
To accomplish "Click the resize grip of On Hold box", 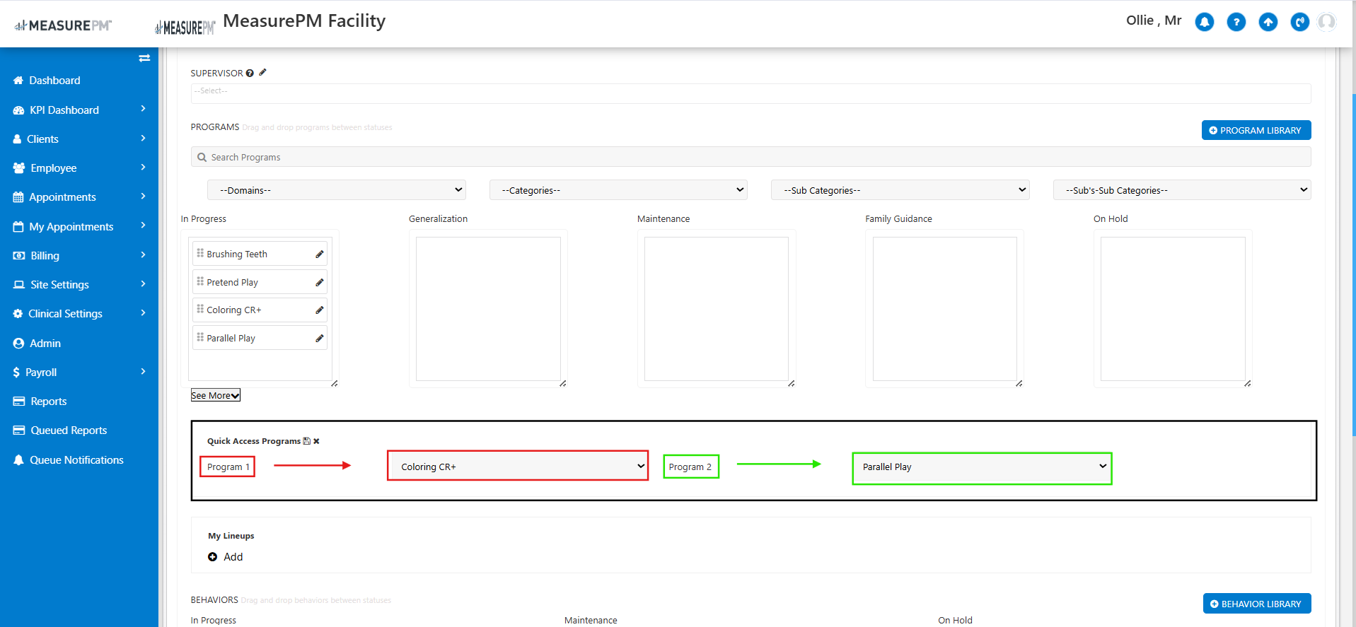I will click(x=1248, y=383).
